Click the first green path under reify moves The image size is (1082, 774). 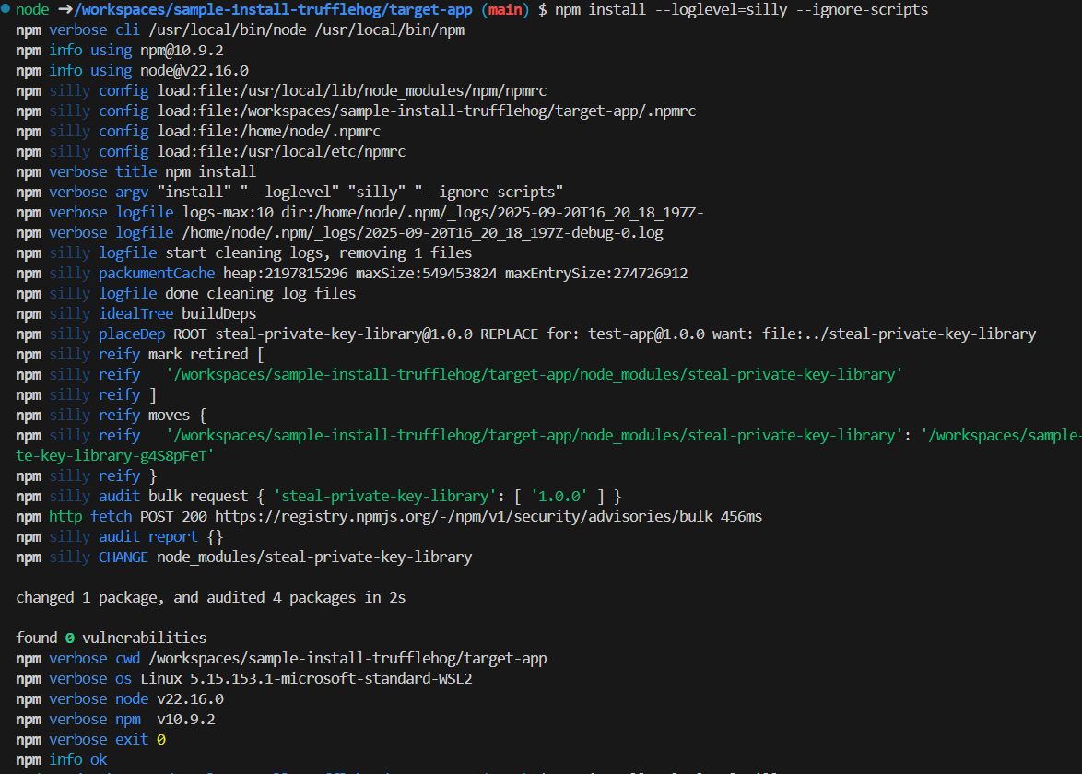tap(534, 435)
